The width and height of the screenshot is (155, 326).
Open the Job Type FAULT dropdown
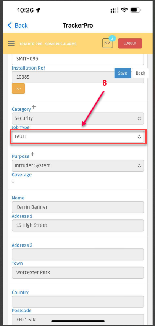[x=78, y=136]
